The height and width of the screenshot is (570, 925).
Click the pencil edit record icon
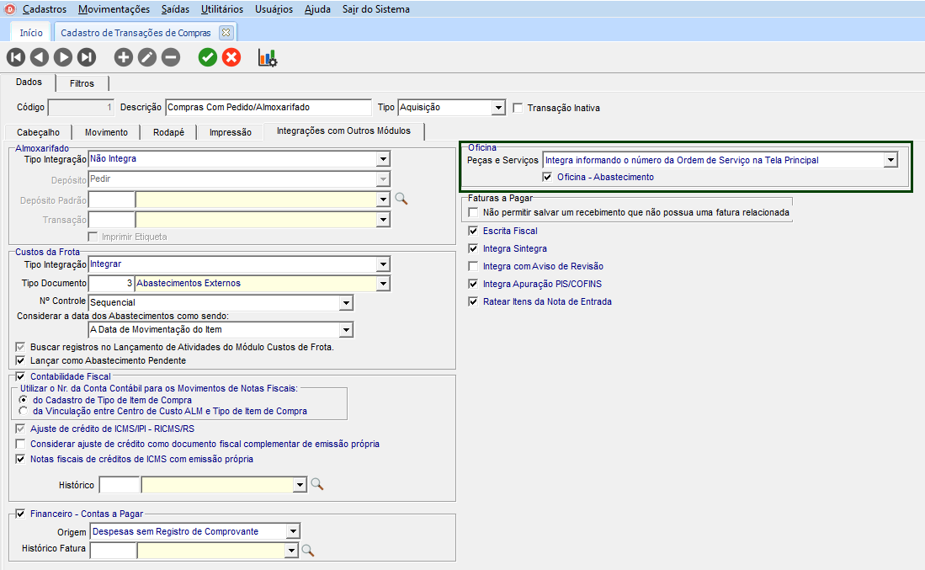[x=147, y=57]
